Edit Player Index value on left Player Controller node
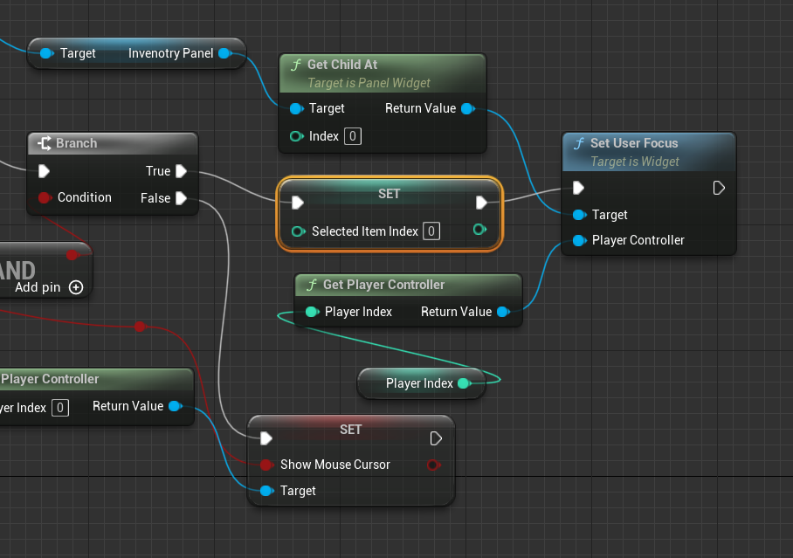The width and height of the screenshot is (793, 558). pos(60,407)
